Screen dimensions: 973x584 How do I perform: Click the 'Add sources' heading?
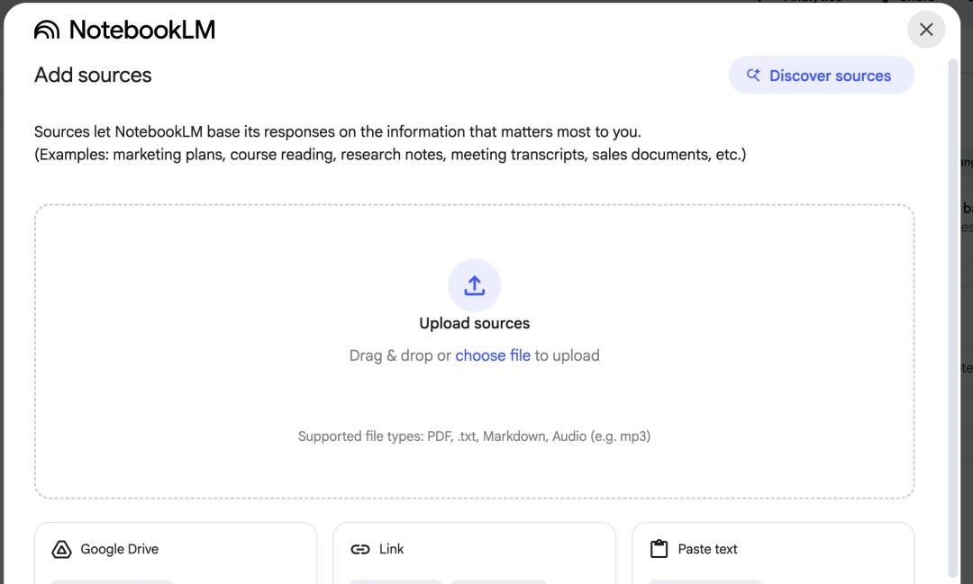pyautogui.click(x=93, y=75)
